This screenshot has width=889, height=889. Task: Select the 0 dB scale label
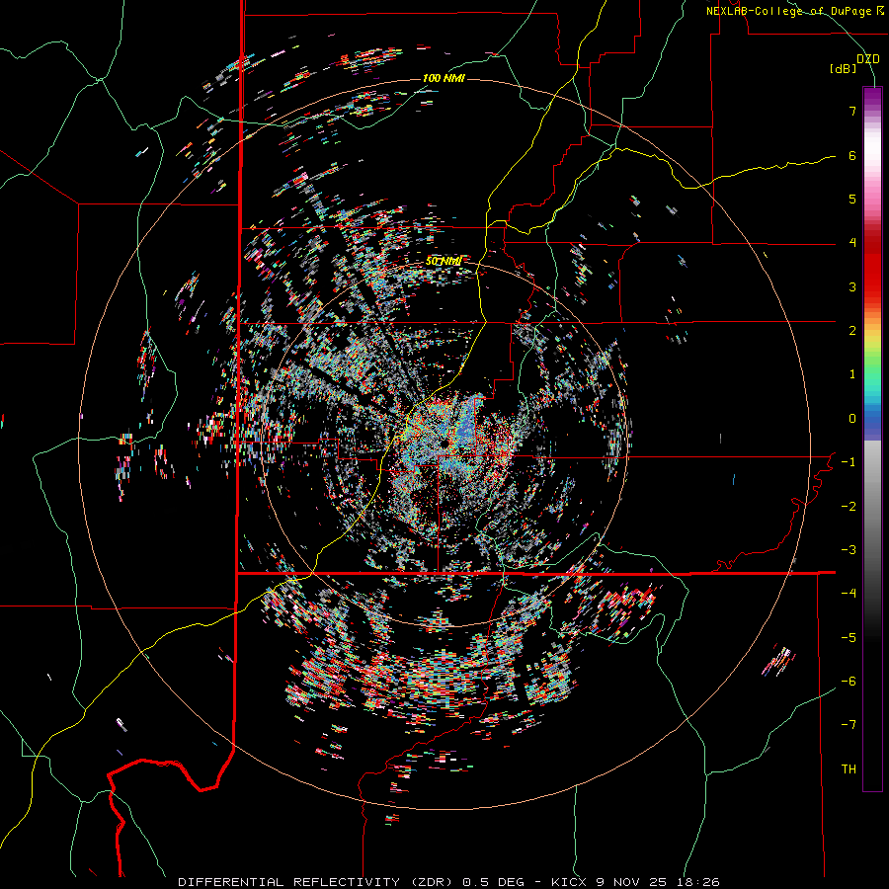click(852, 419)
